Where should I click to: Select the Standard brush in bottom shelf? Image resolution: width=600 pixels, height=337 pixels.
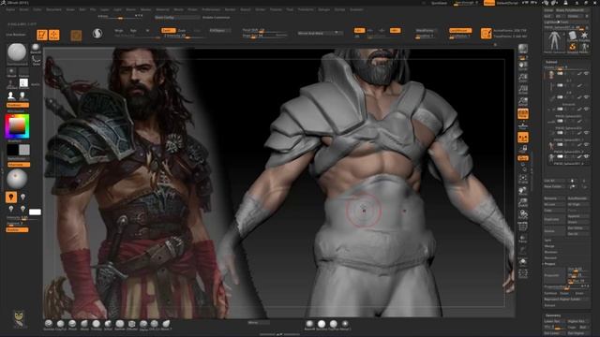click(x=49, y=325)
